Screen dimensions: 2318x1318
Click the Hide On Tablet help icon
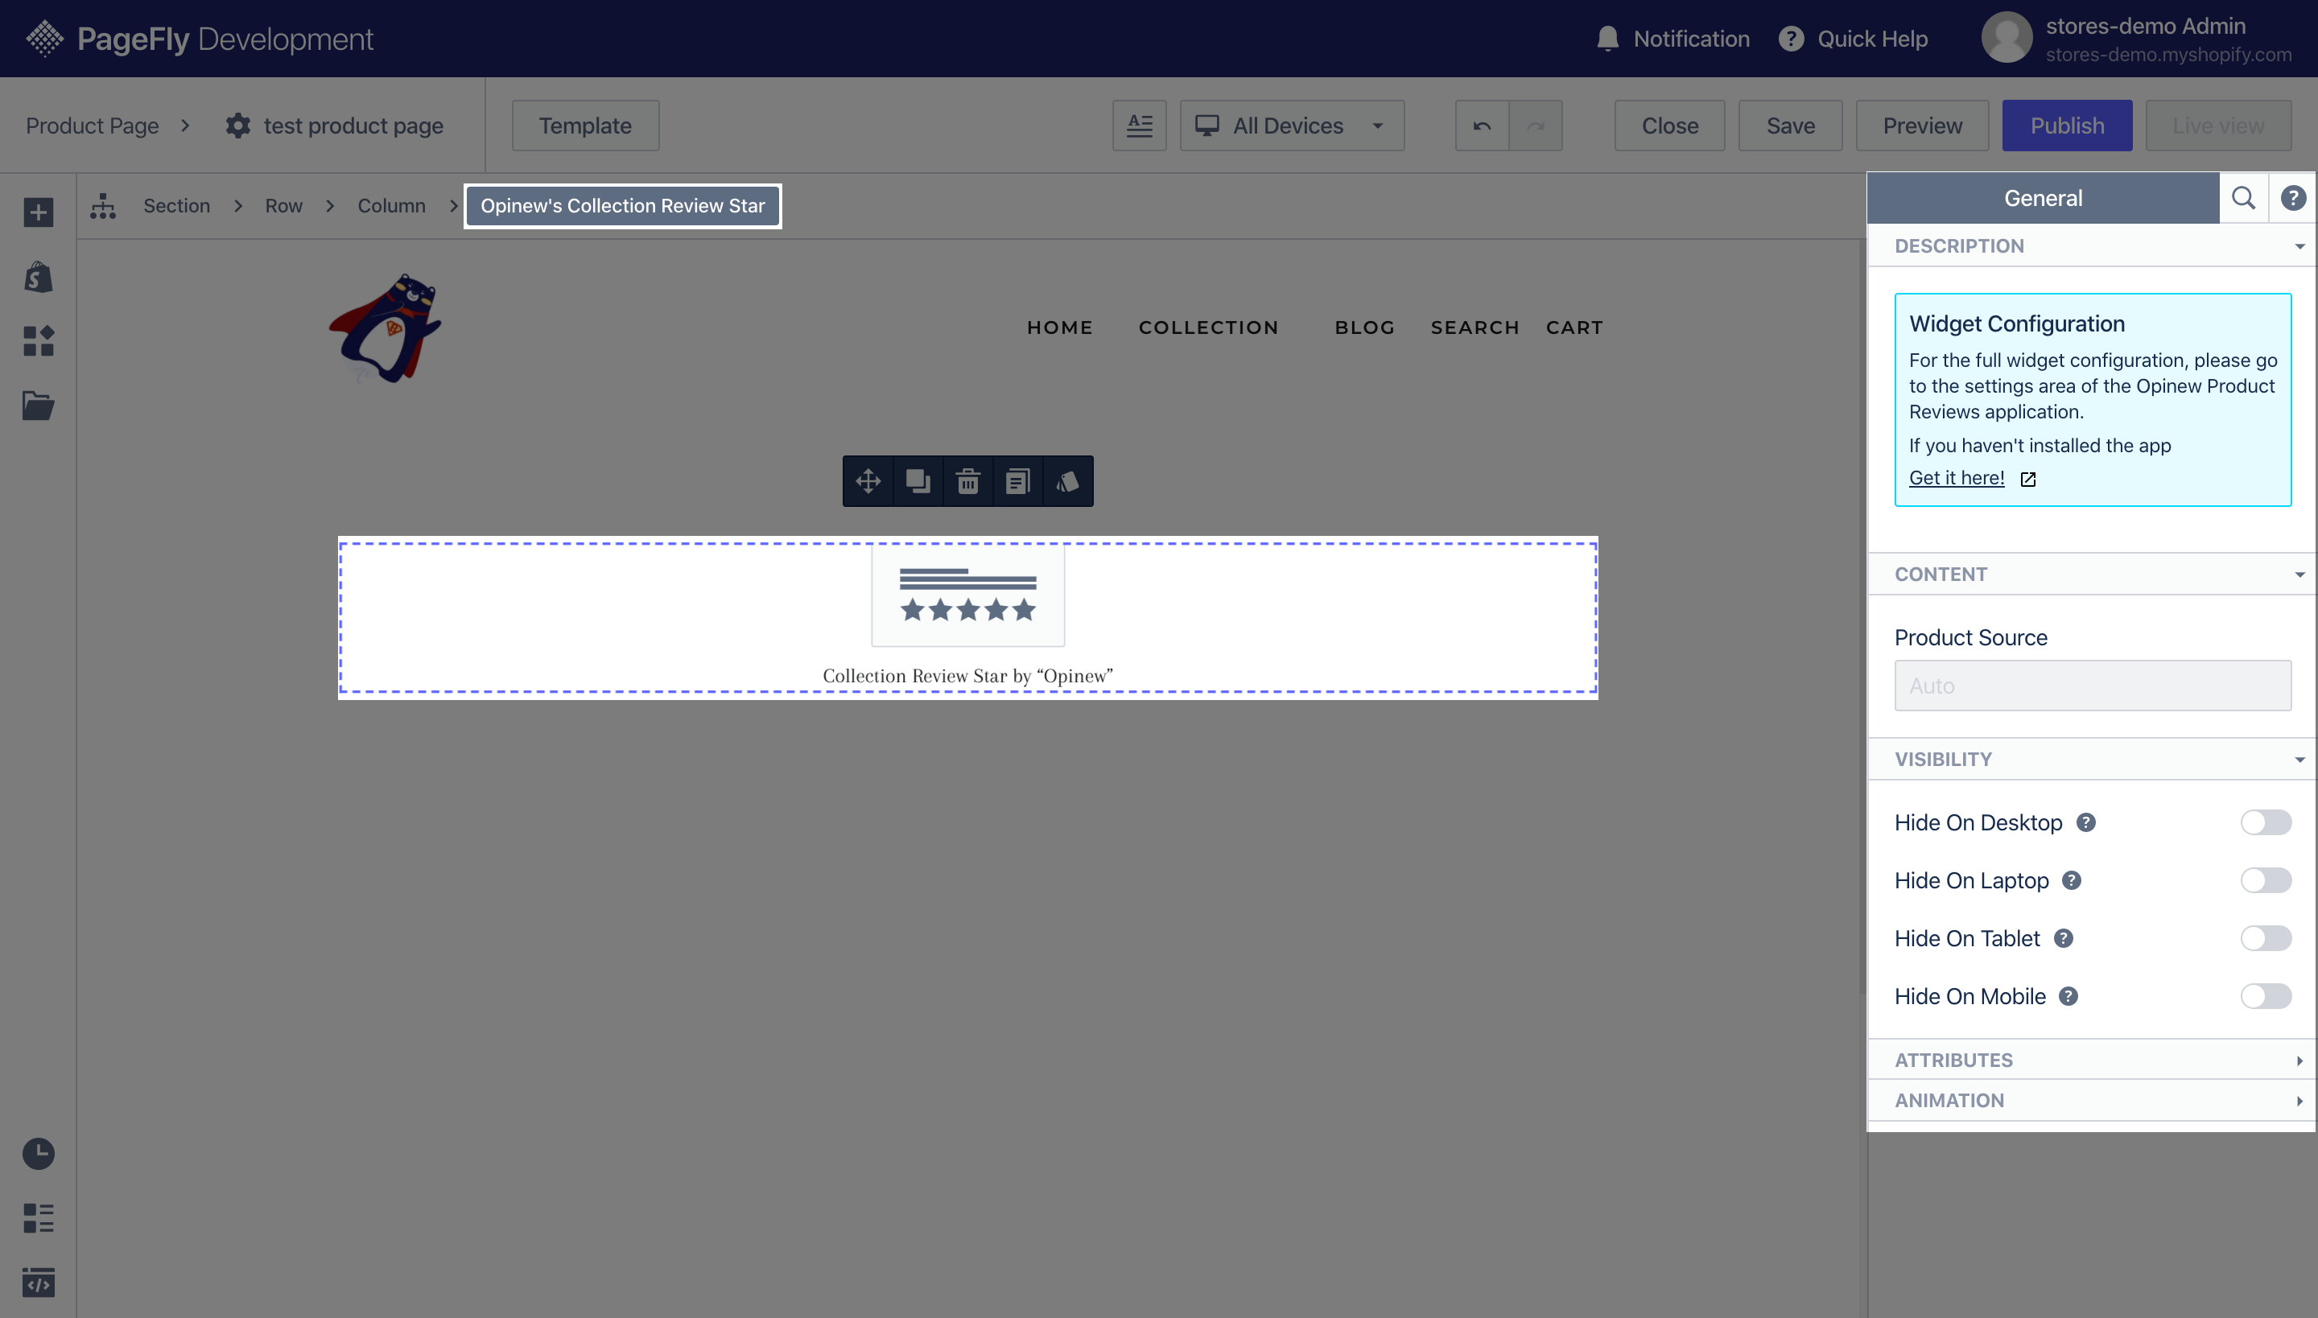[x=2064, y=938]
